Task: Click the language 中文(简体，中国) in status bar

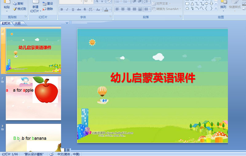Action: tap(68, 154)
